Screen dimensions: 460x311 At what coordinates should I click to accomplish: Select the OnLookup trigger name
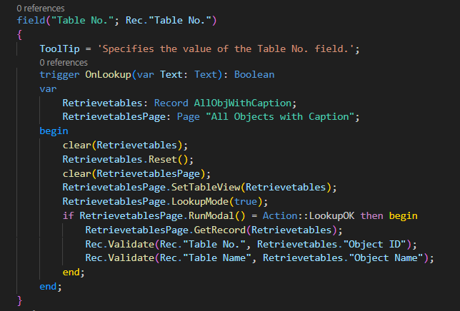click(108, 74)
